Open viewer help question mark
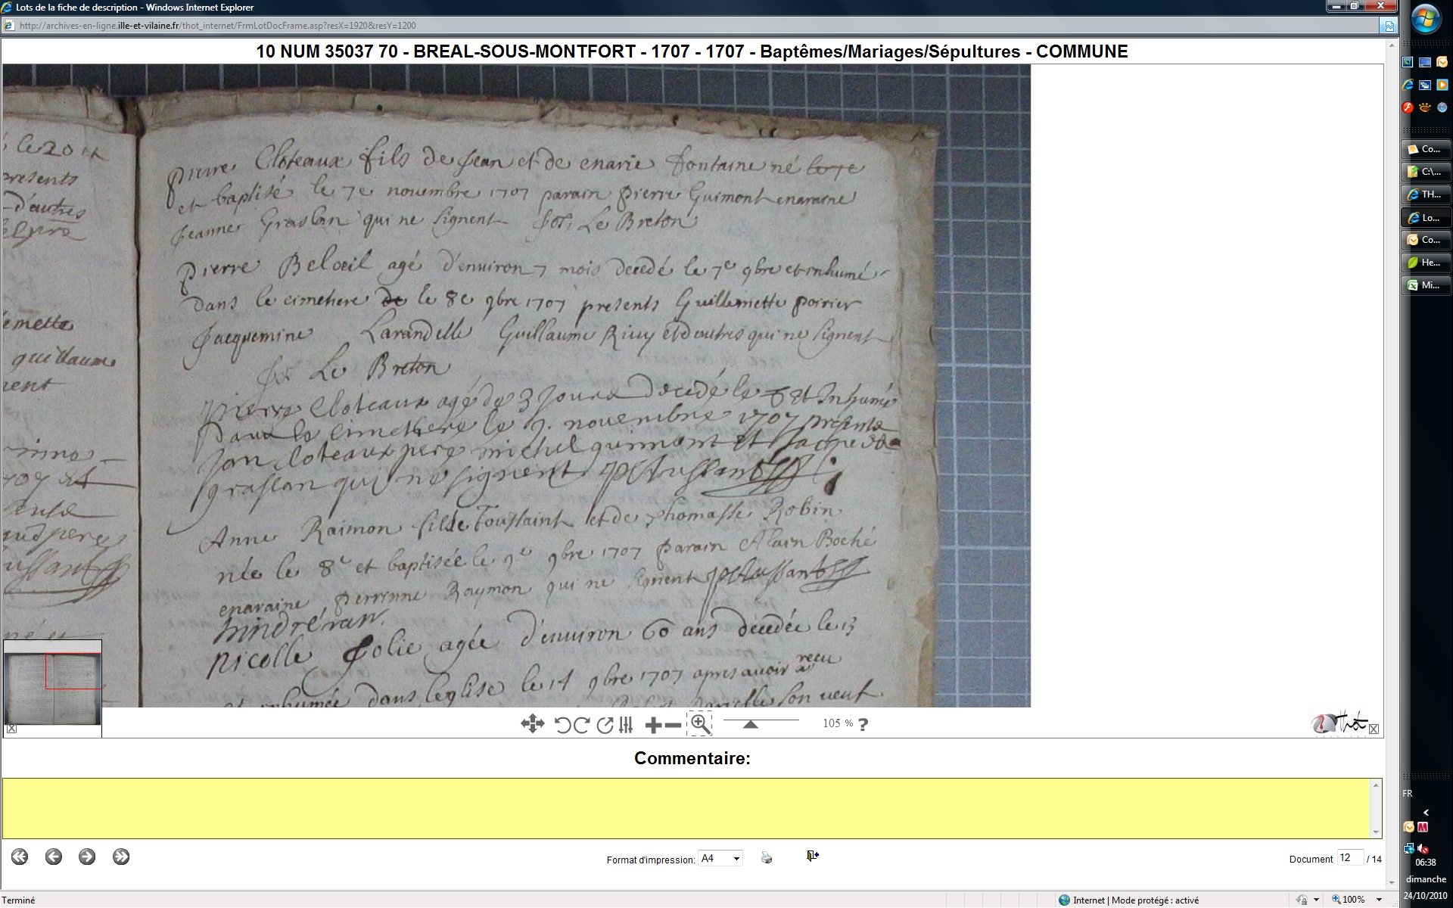The image size is (1453, 908). click(863, 724)
